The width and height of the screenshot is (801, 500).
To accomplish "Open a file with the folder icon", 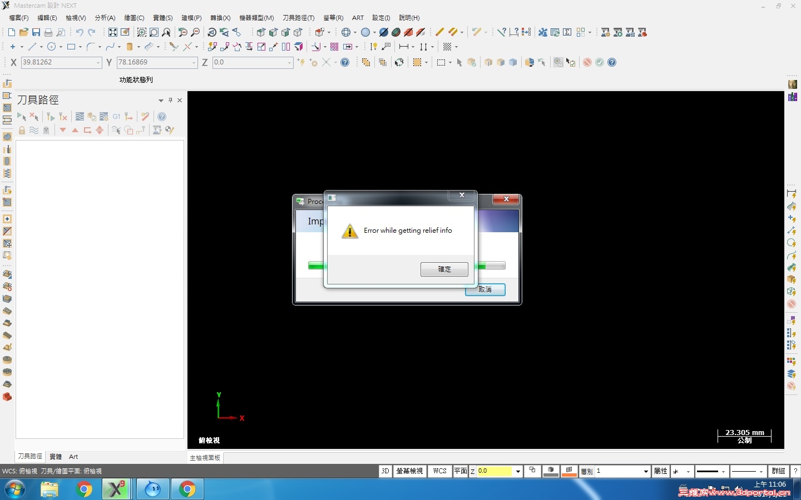I will pyautogui.click(x=24, y=33).
